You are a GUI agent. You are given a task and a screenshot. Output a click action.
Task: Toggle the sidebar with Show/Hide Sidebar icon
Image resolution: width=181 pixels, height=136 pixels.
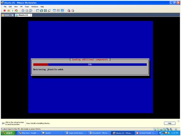click(37, 11)
